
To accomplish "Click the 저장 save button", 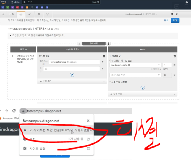I will (x=175, y=20).
